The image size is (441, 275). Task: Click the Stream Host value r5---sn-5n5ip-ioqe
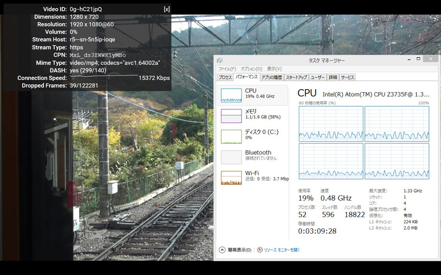92,40
